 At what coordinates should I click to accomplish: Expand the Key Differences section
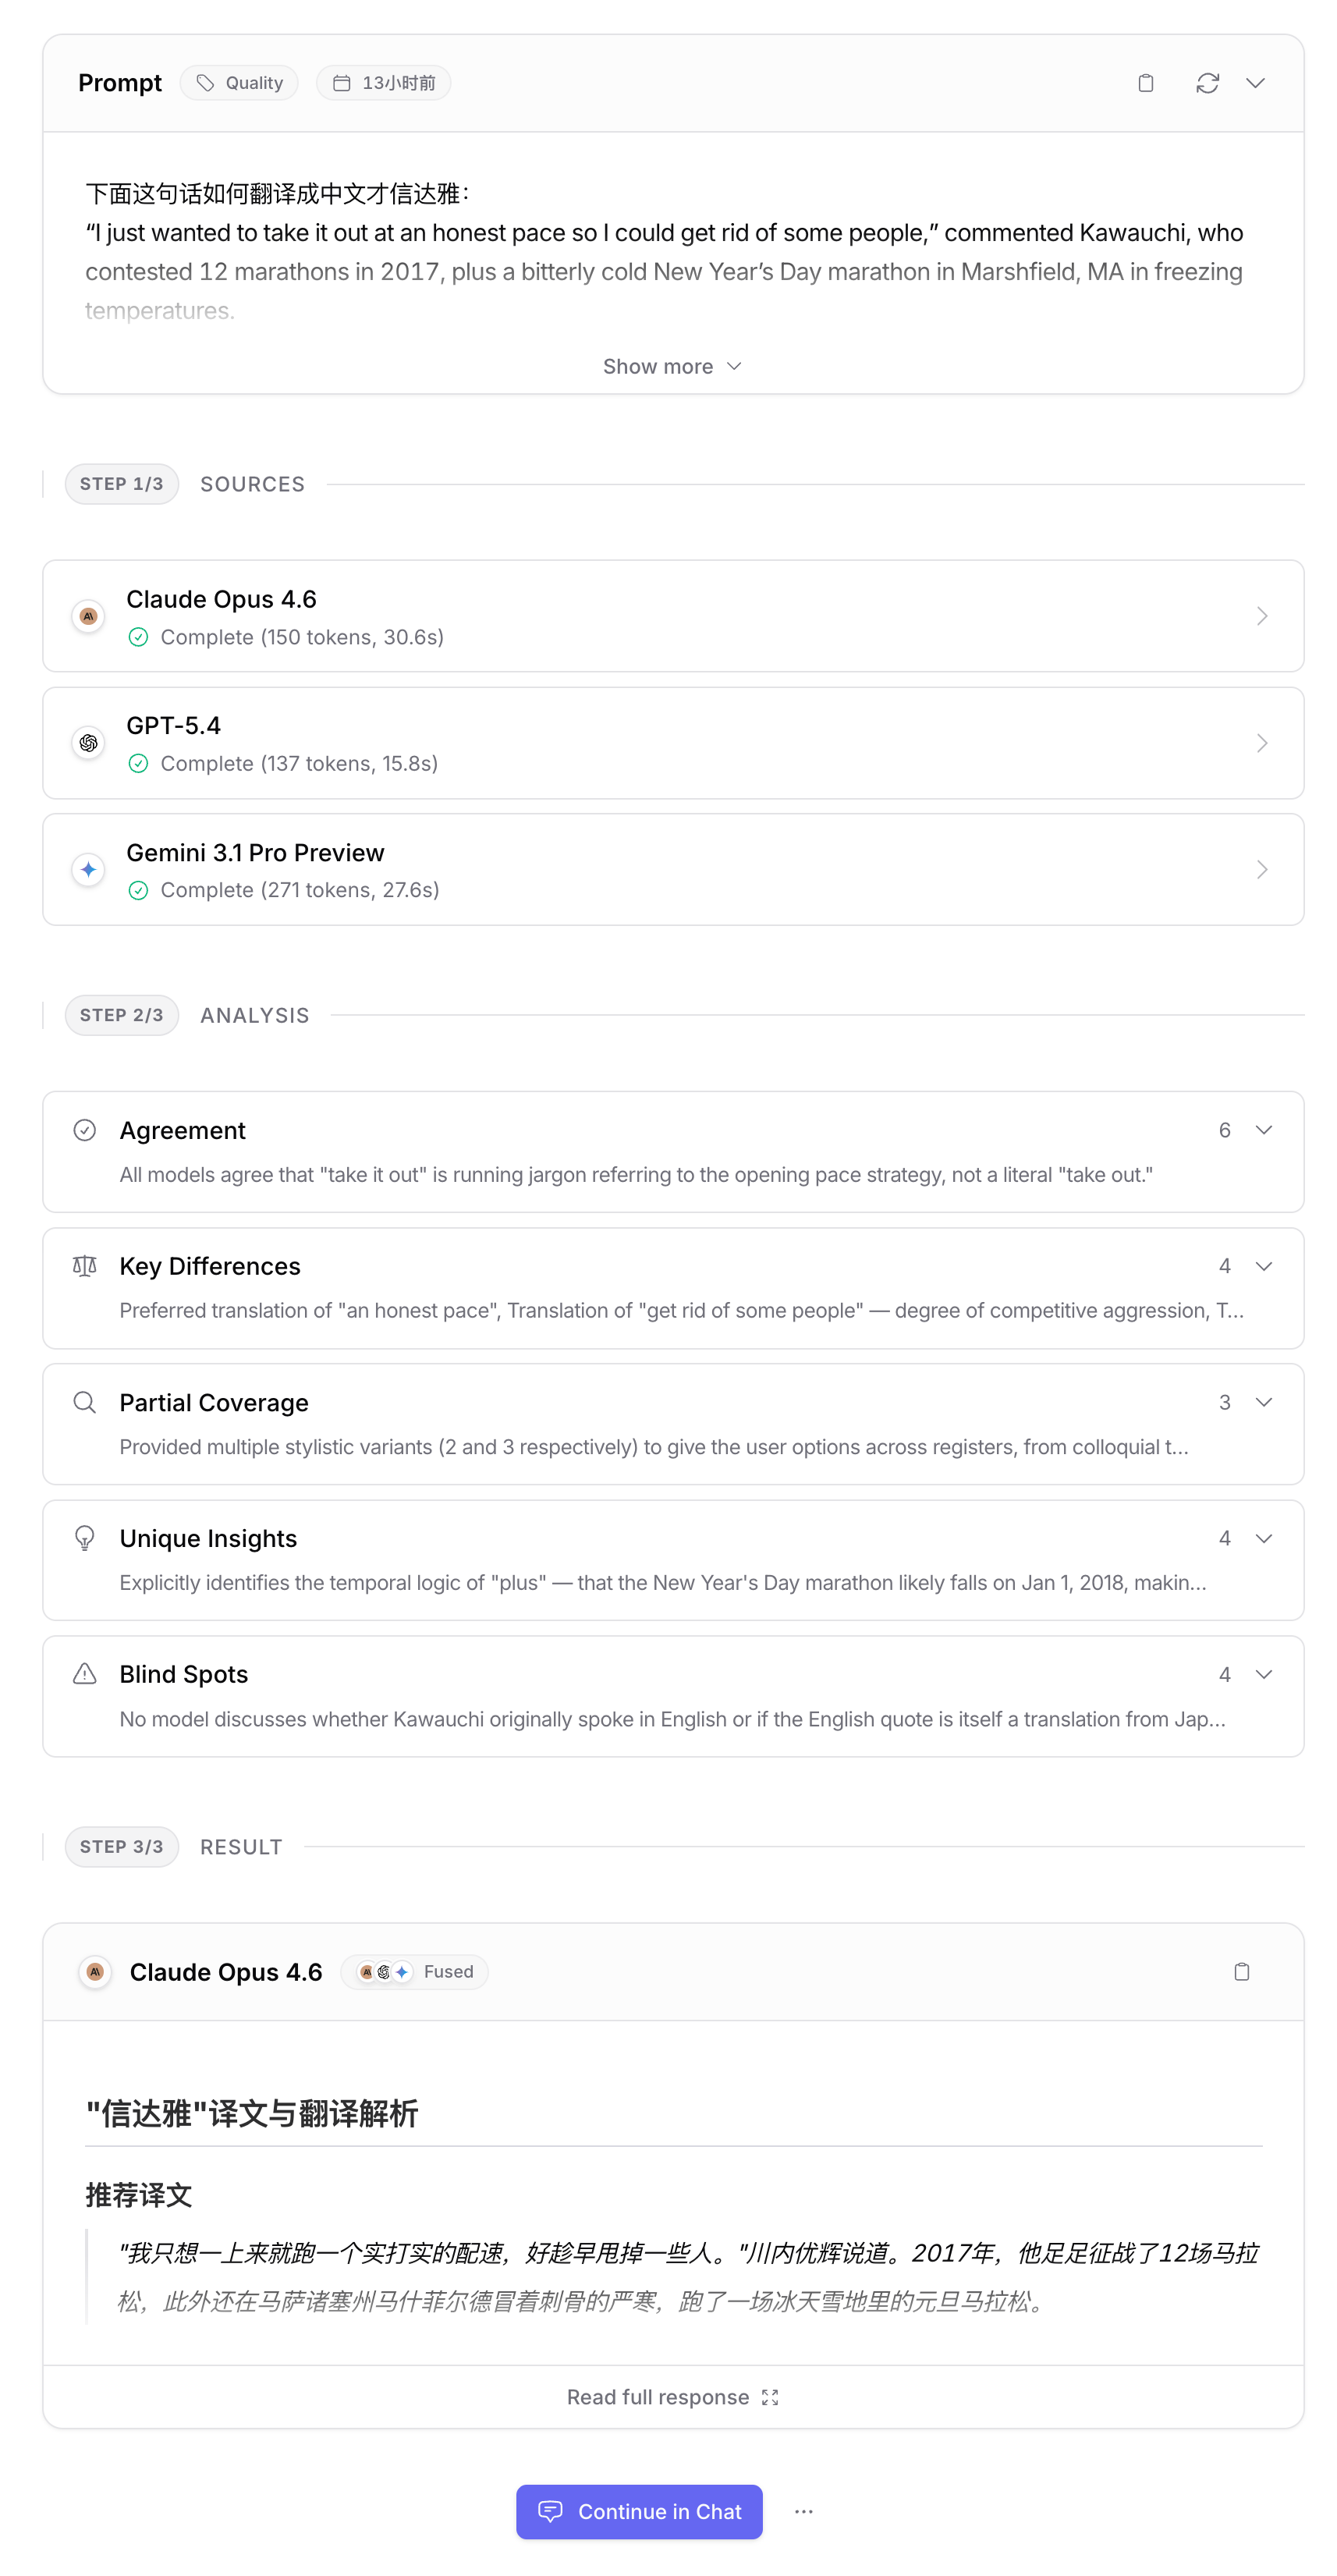[1263, 1266]
